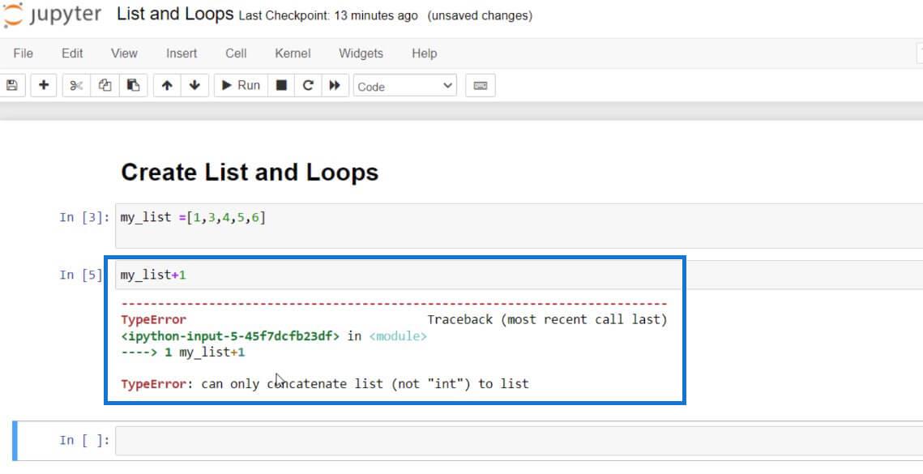The height and width of the screenshot is (474, 923).
Task: Click the <module> text in traceback
Action: click(x=398, y=336)
